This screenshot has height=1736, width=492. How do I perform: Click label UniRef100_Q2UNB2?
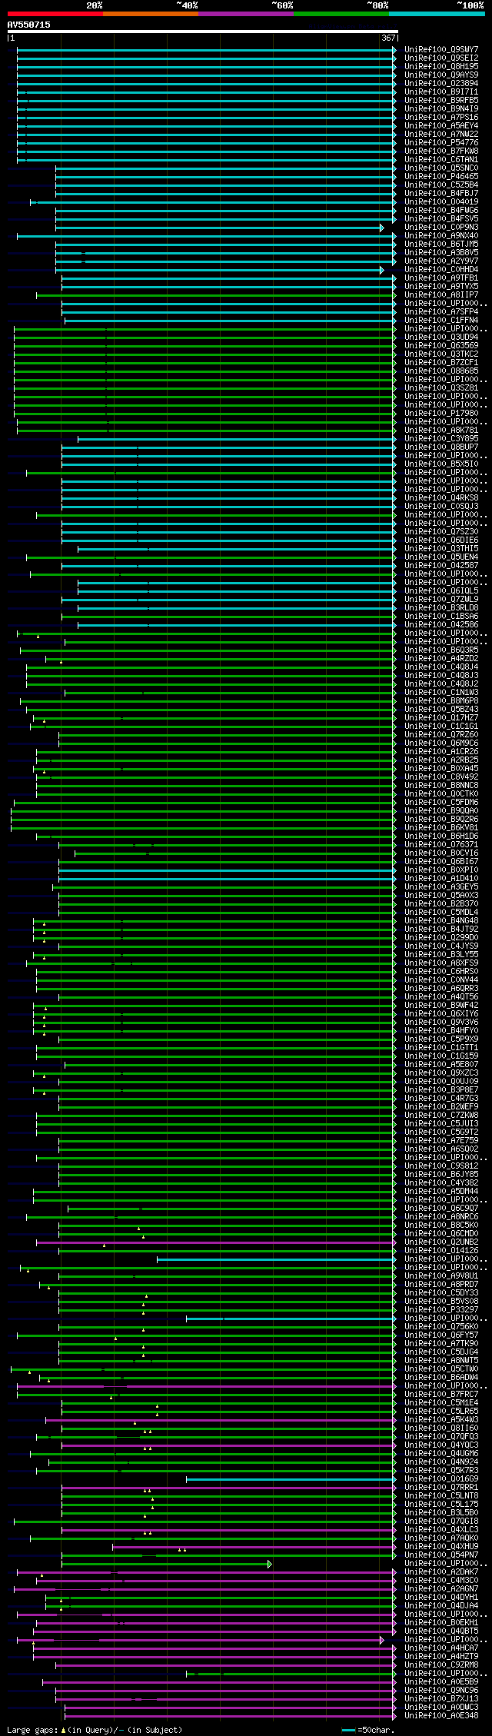click(441, 1242)
